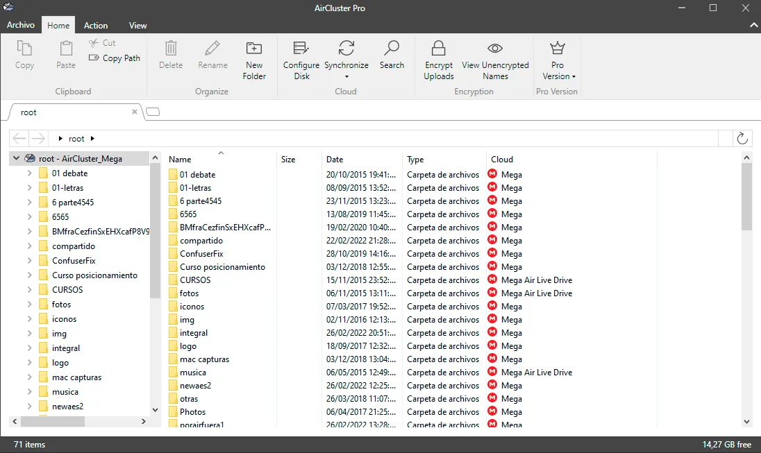Open the Archivo menu
The height and width of the screenshot is (453, 761).
click(20, 25)
